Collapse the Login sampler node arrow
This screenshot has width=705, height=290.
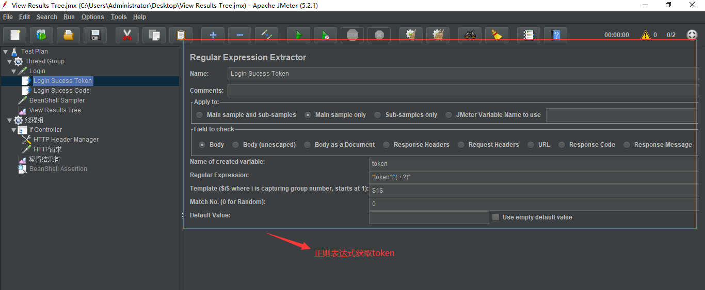point(14,71)
